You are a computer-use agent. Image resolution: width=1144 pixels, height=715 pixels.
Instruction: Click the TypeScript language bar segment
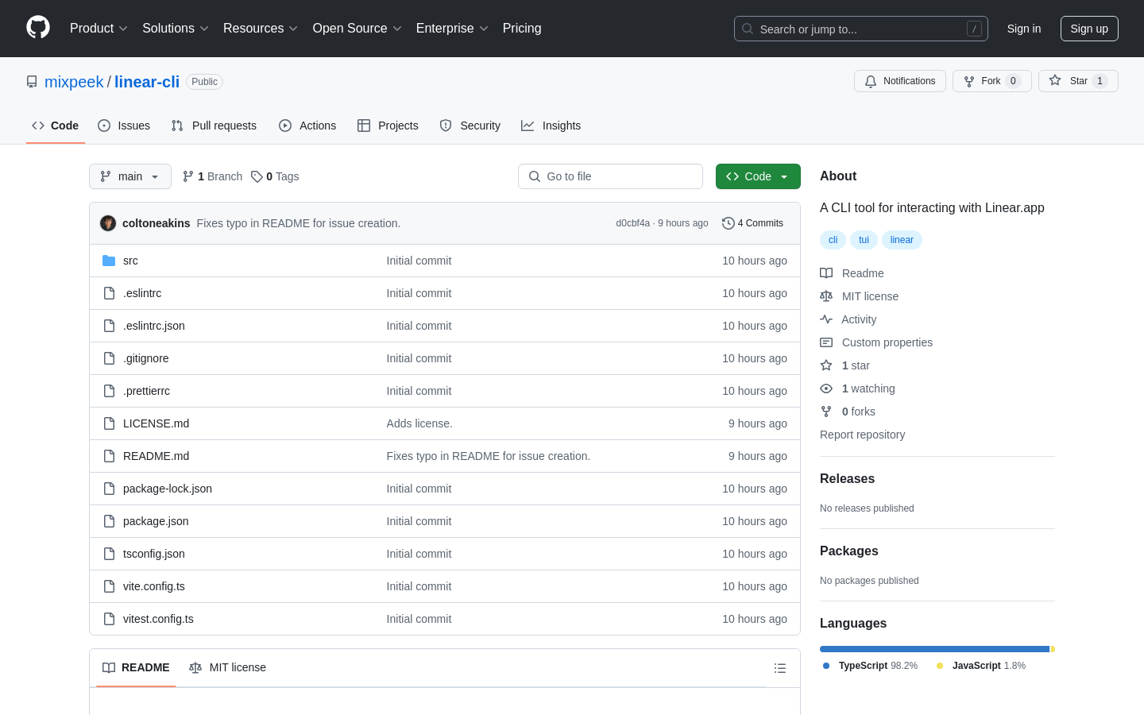934,649
